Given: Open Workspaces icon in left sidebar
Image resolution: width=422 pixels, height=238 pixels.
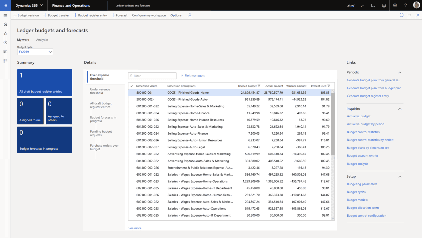Looking at the screenshot, I should 5,52.
